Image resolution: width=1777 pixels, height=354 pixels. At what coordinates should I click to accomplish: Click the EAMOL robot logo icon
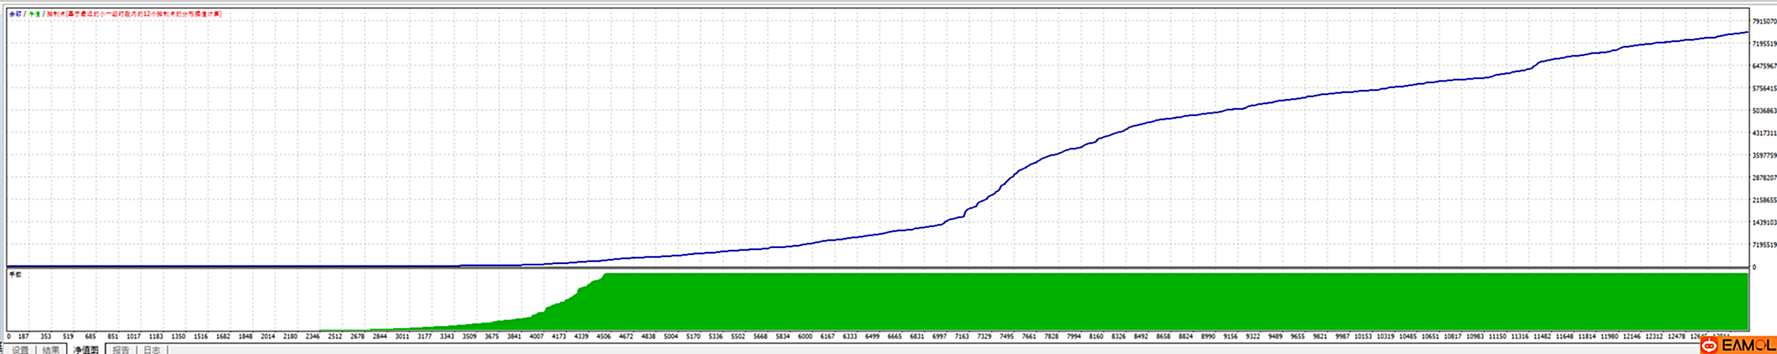[1709, 346]
